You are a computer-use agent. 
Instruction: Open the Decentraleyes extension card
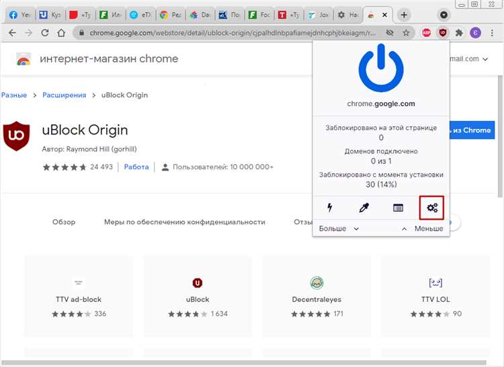317,296
